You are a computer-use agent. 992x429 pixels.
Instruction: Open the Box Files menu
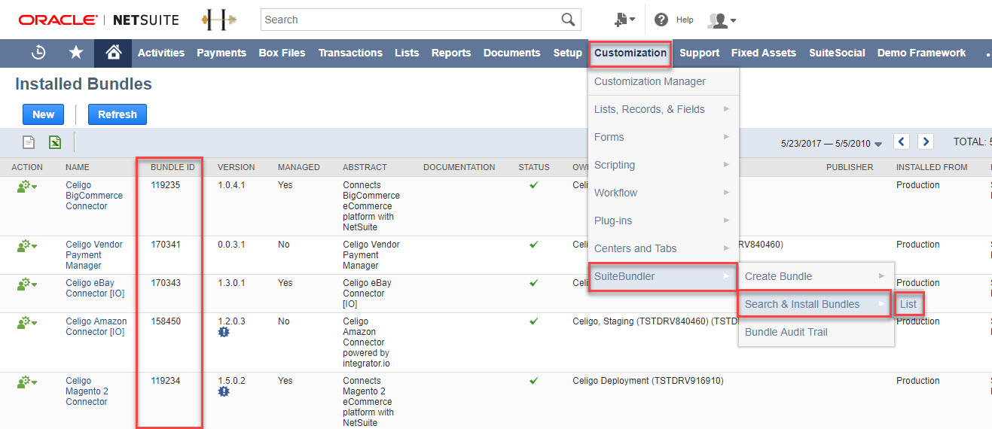[x=282, y=53]
